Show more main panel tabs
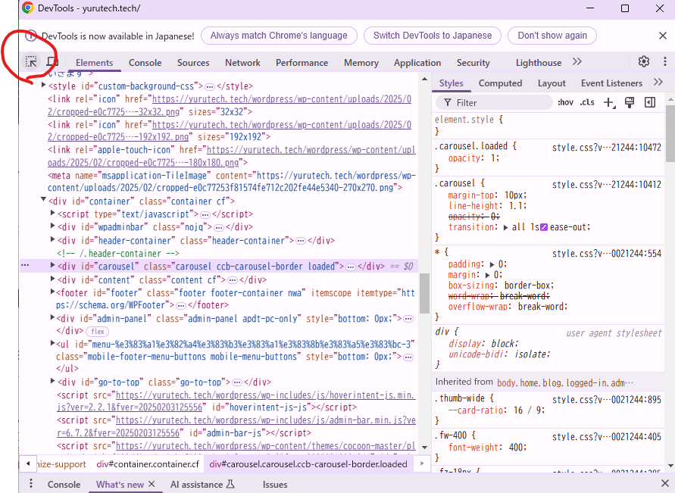This screenshot has height=493, width=675. 577,62
